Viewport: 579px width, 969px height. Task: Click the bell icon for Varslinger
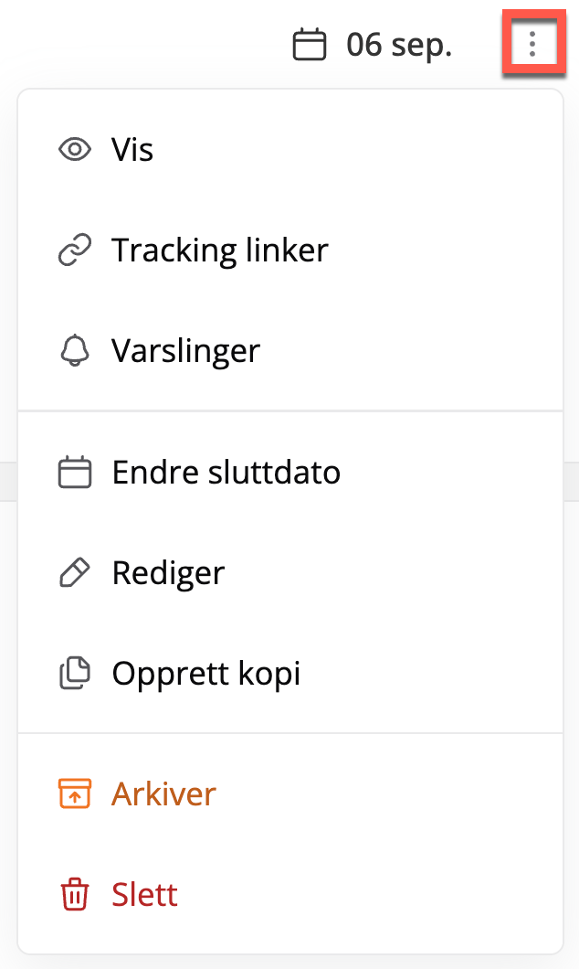(75, 350)
